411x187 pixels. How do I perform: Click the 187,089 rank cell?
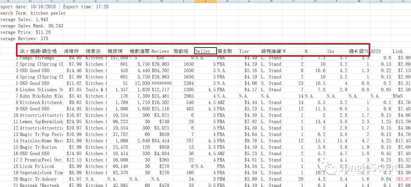tap(118, 58)
